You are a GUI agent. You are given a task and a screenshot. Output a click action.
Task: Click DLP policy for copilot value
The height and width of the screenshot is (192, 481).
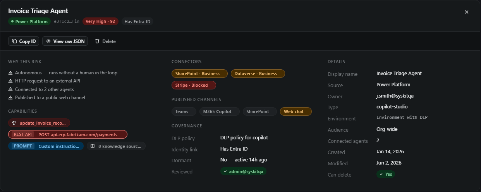(x=244, y=137)
